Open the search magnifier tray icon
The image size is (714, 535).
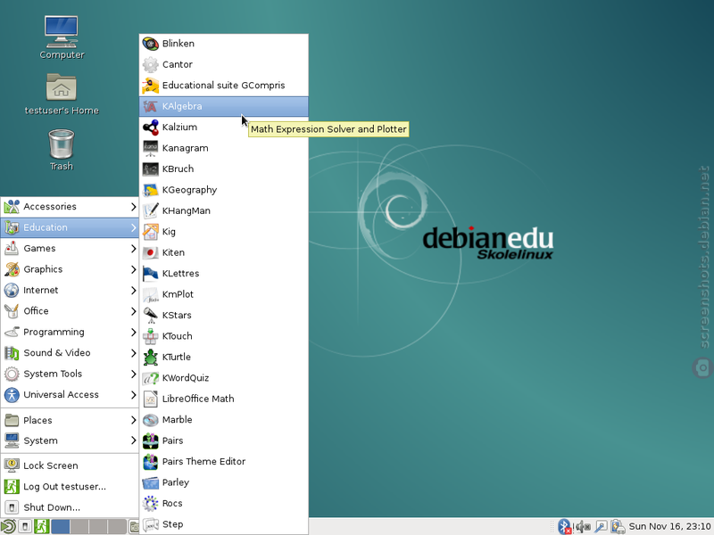601,527
